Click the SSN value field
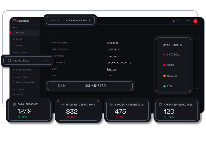Screen dimensions: 206x152 click(x=95, y=86)
